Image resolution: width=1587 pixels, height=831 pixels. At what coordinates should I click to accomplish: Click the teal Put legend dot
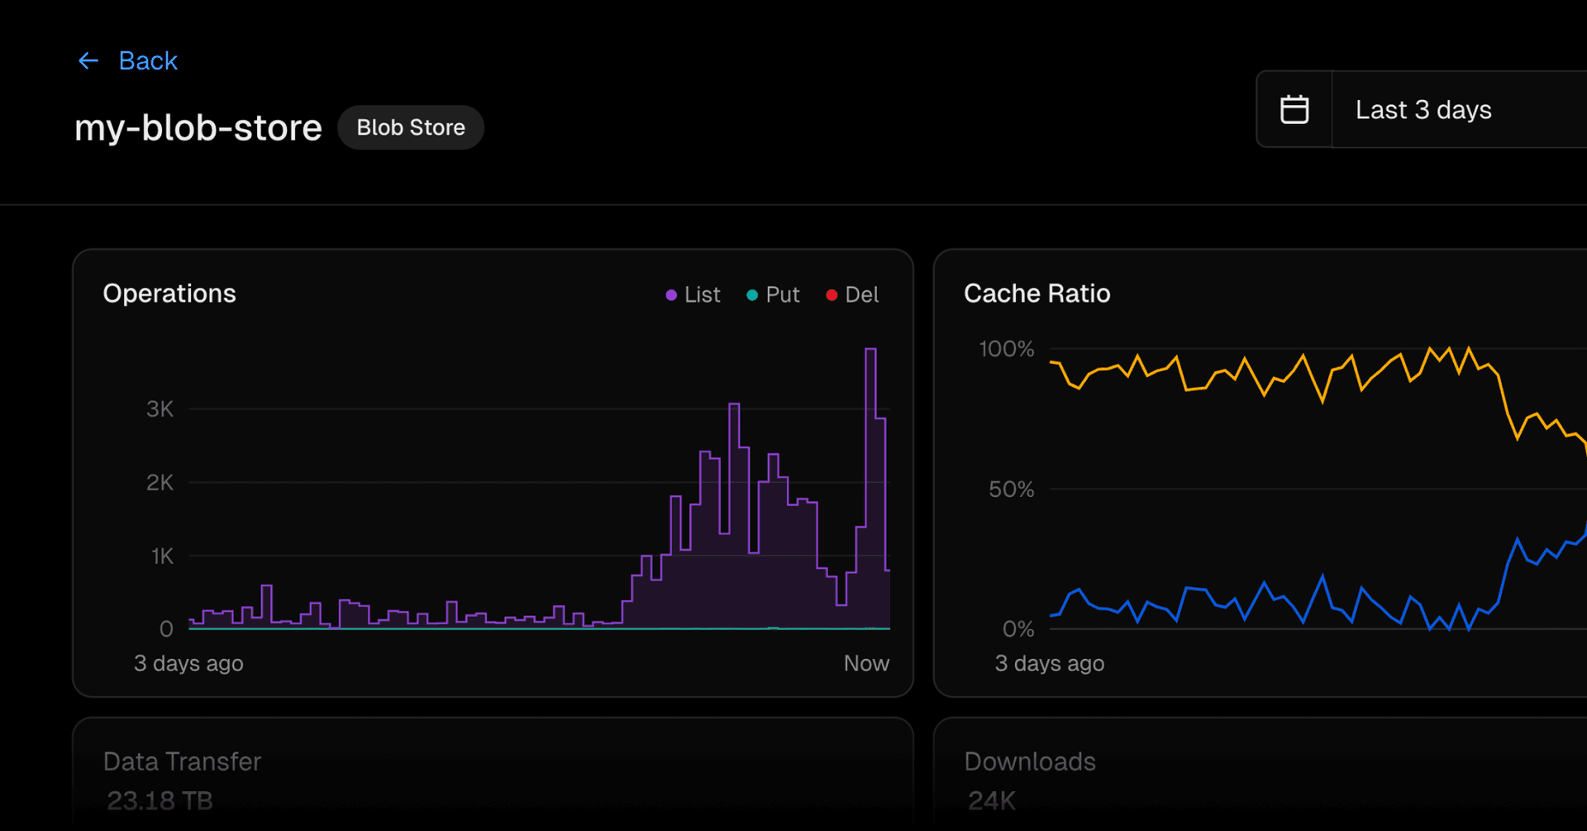click(752, 295)
